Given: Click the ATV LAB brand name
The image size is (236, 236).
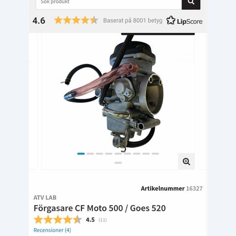Looking at the screenshot, I should click(x=45, y=198).
